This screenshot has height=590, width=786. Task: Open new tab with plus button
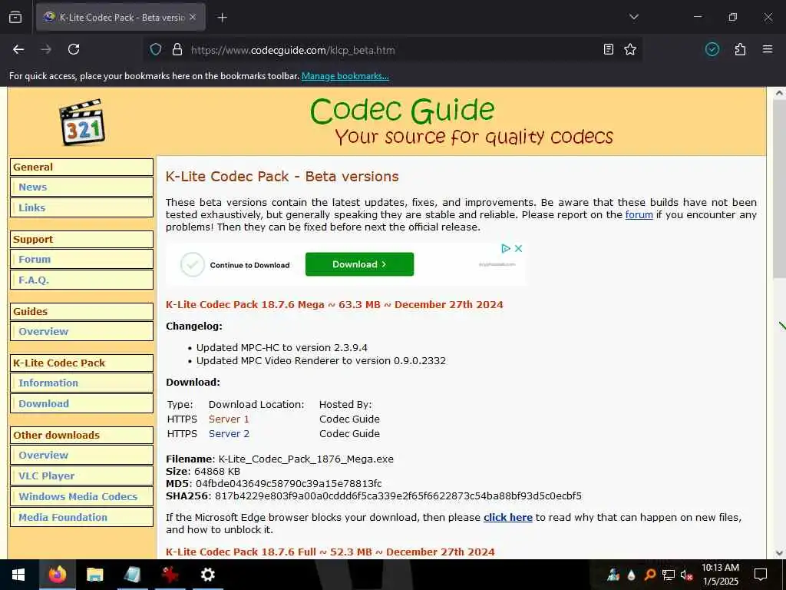click(x=222, y=18)
